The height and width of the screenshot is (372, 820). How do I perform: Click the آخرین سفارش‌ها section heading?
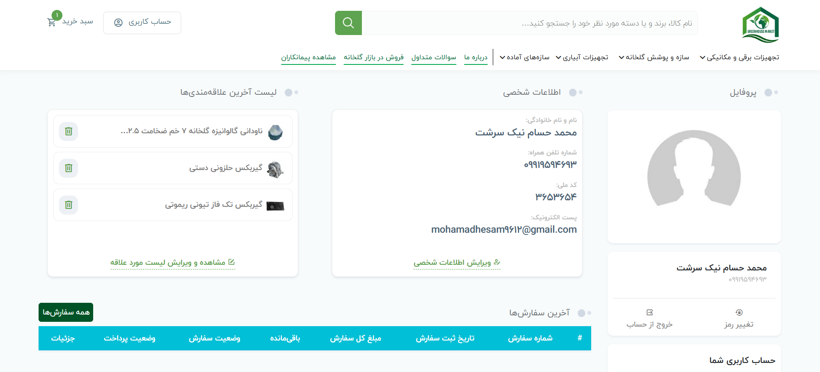(540, 313)
